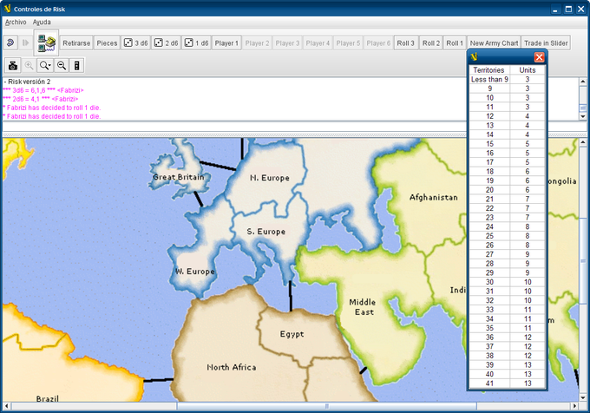Select the Player 3 button
The height and width of the screenshot is (413, 590).
pos(287,43)
